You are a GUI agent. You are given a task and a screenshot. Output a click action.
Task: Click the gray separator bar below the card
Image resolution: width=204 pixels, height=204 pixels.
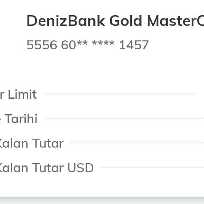click(102, 200)
